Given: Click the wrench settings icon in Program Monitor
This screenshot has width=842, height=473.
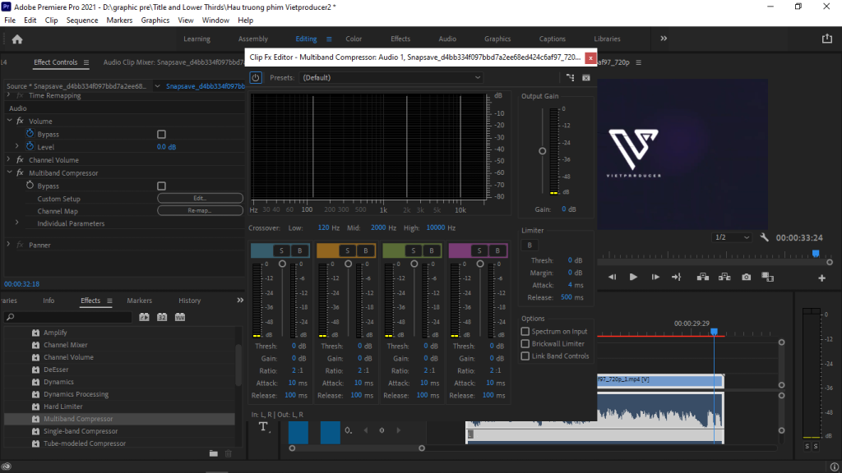Looking at the screenshot, I should tap(764, 237).
